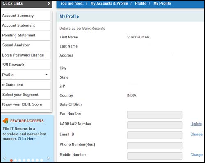Image resolution: width=205 pixels, height=163 pixels.
Task: Click the FEATURES/OFFERS title
Action: click(27, 121)
